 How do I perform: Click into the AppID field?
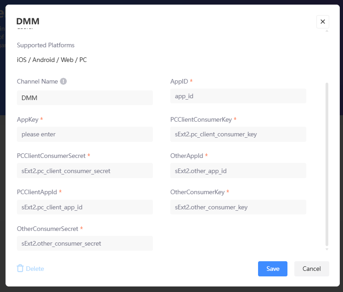(238, 96)
